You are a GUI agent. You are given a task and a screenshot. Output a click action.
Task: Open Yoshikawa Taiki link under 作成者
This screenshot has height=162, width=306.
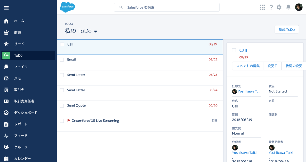click(x=244, y=153)
